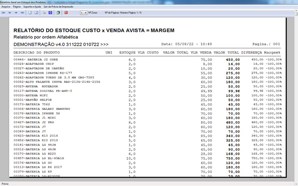
Task: Click the 'UNI' column header
Action: [x=109, y=52]
